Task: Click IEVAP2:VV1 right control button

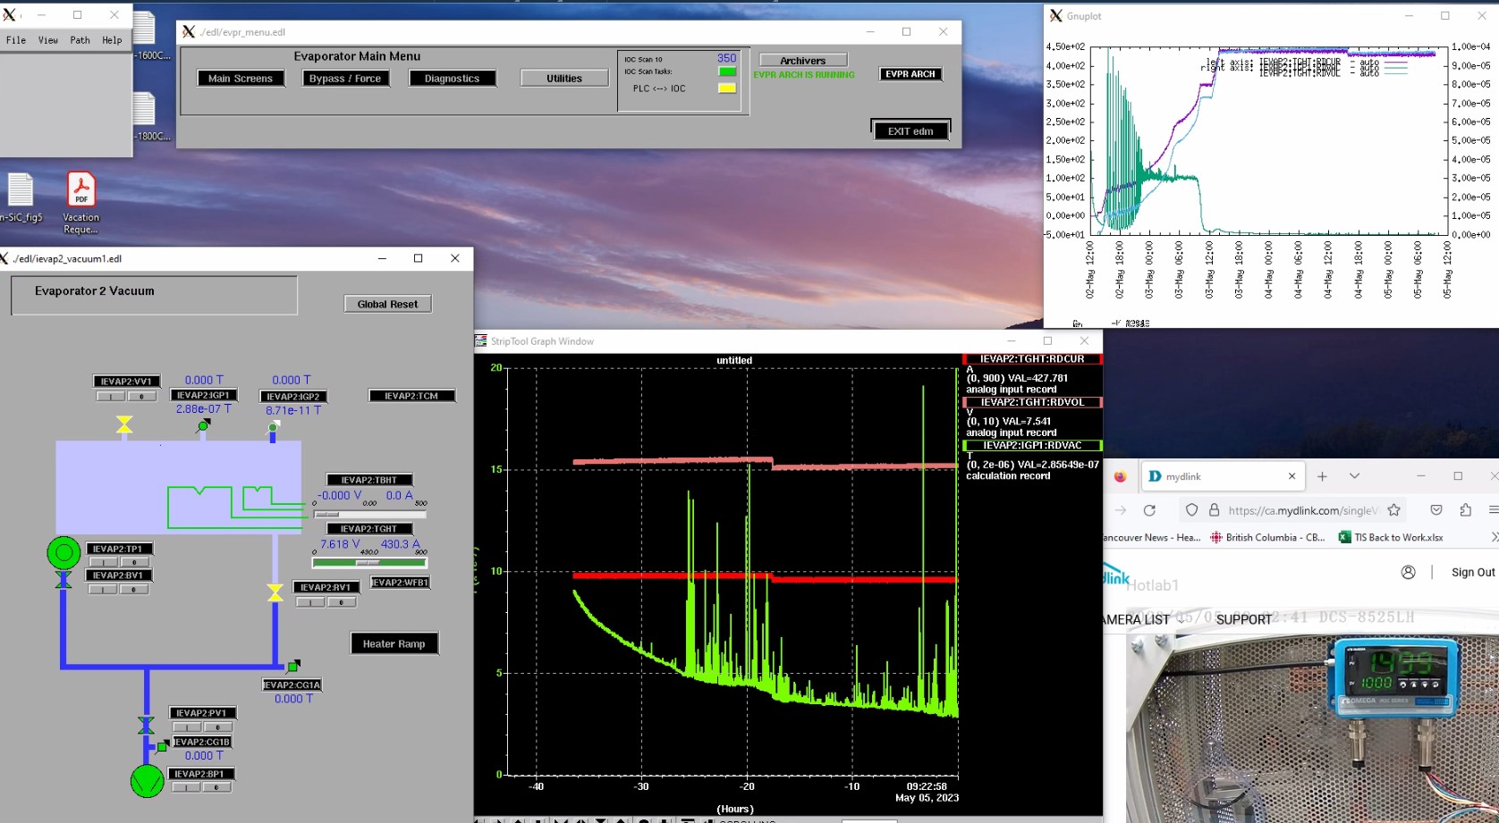Action: [141, 396]
